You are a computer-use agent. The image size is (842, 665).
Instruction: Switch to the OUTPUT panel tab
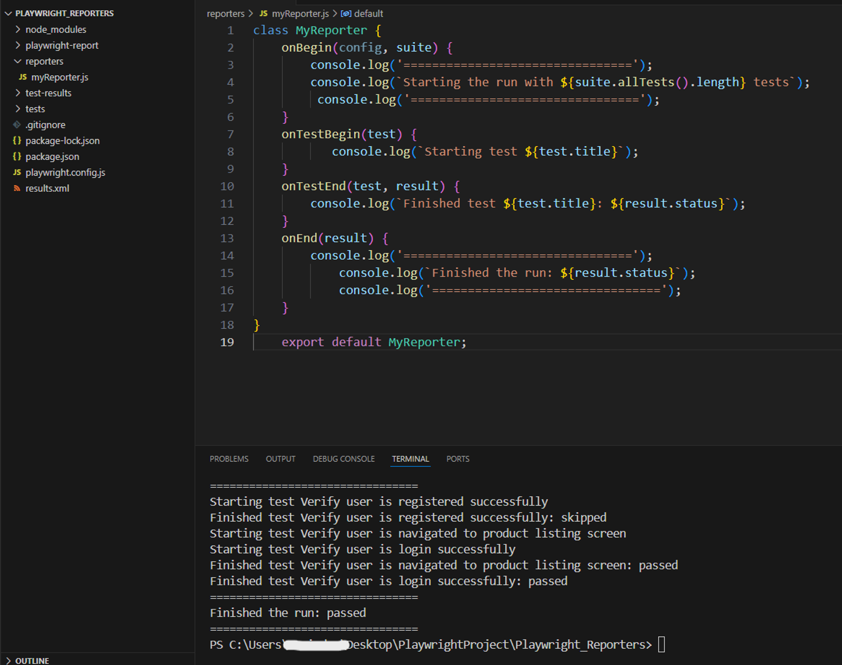281,459
